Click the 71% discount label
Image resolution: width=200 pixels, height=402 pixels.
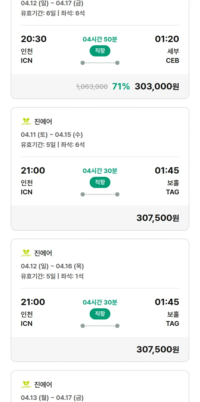pos(121,87)
